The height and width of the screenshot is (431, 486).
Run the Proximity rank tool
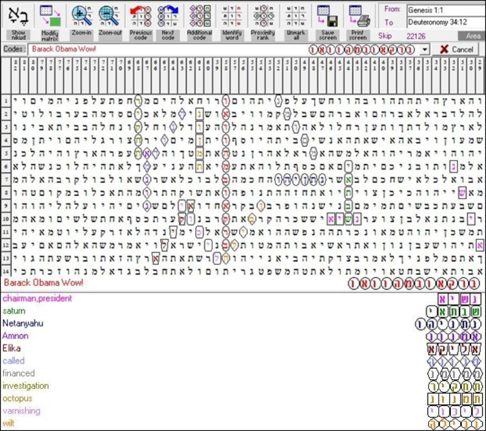click(x=263, y=22)
